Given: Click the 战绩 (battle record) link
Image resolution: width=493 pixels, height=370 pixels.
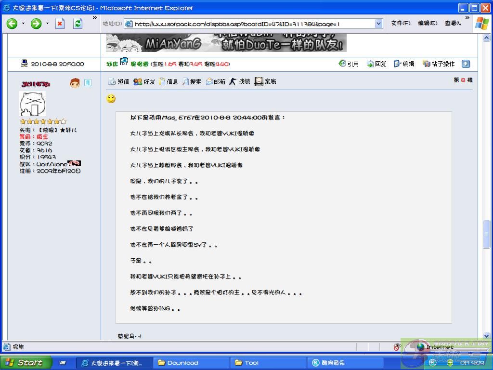Looking at the screenshot, I should pos(240,81).
